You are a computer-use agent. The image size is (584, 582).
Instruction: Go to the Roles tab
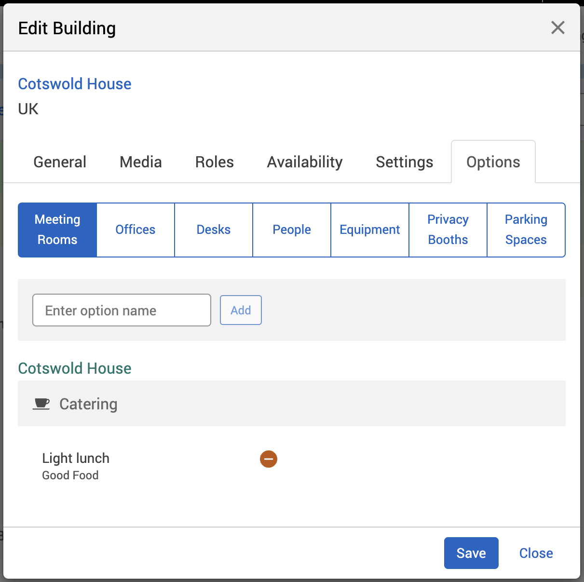tap(214, 162)
